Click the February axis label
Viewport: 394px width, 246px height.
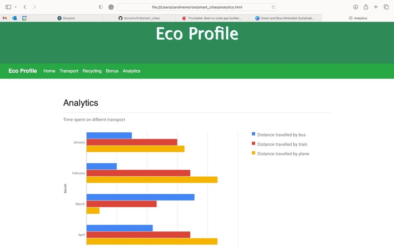(x=78, y=173)
